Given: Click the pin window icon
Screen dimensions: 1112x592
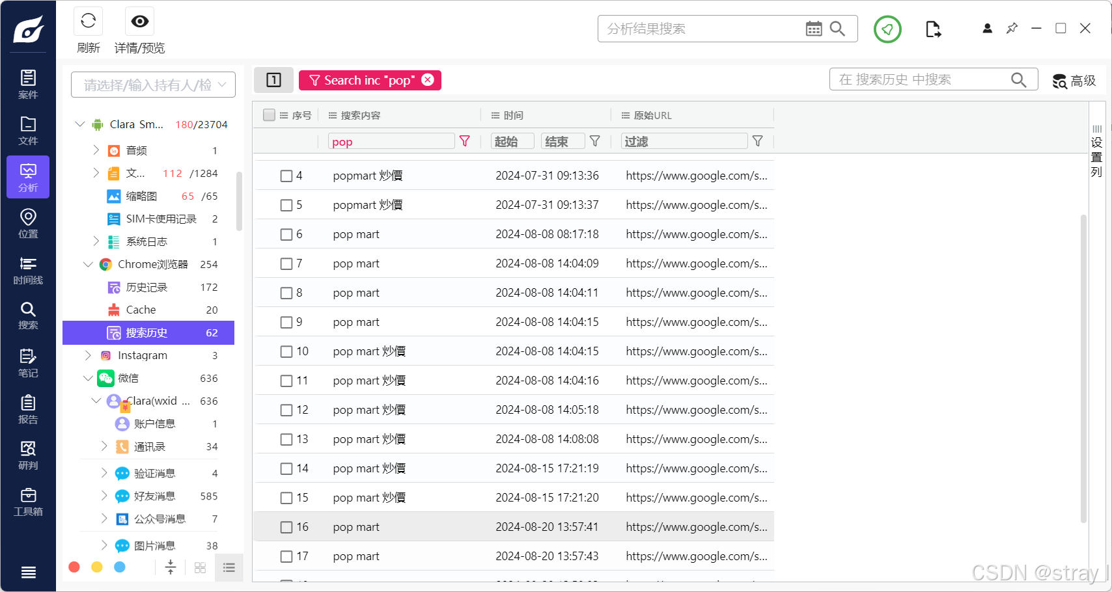Looking at the screenshot, I should coord(1012,28).
